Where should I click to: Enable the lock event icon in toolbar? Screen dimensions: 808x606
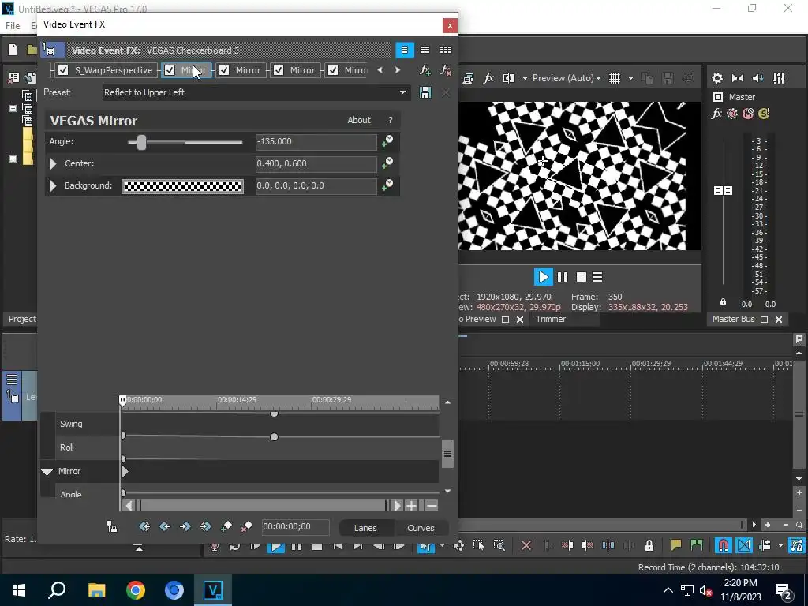(x=649, y=546)
